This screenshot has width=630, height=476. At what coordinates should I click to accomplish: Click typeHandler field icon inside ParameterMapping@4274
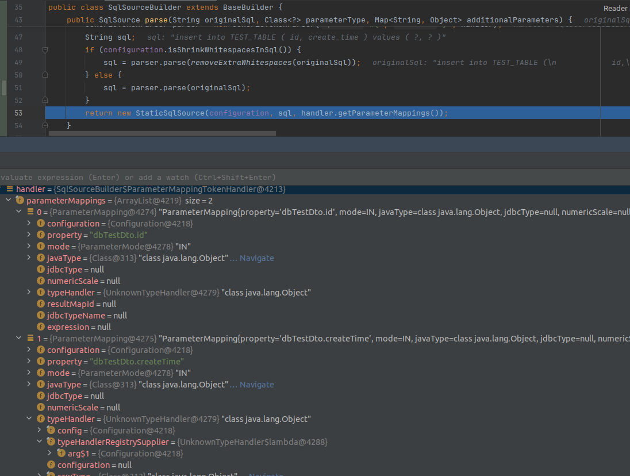click(x=41, y=293)
